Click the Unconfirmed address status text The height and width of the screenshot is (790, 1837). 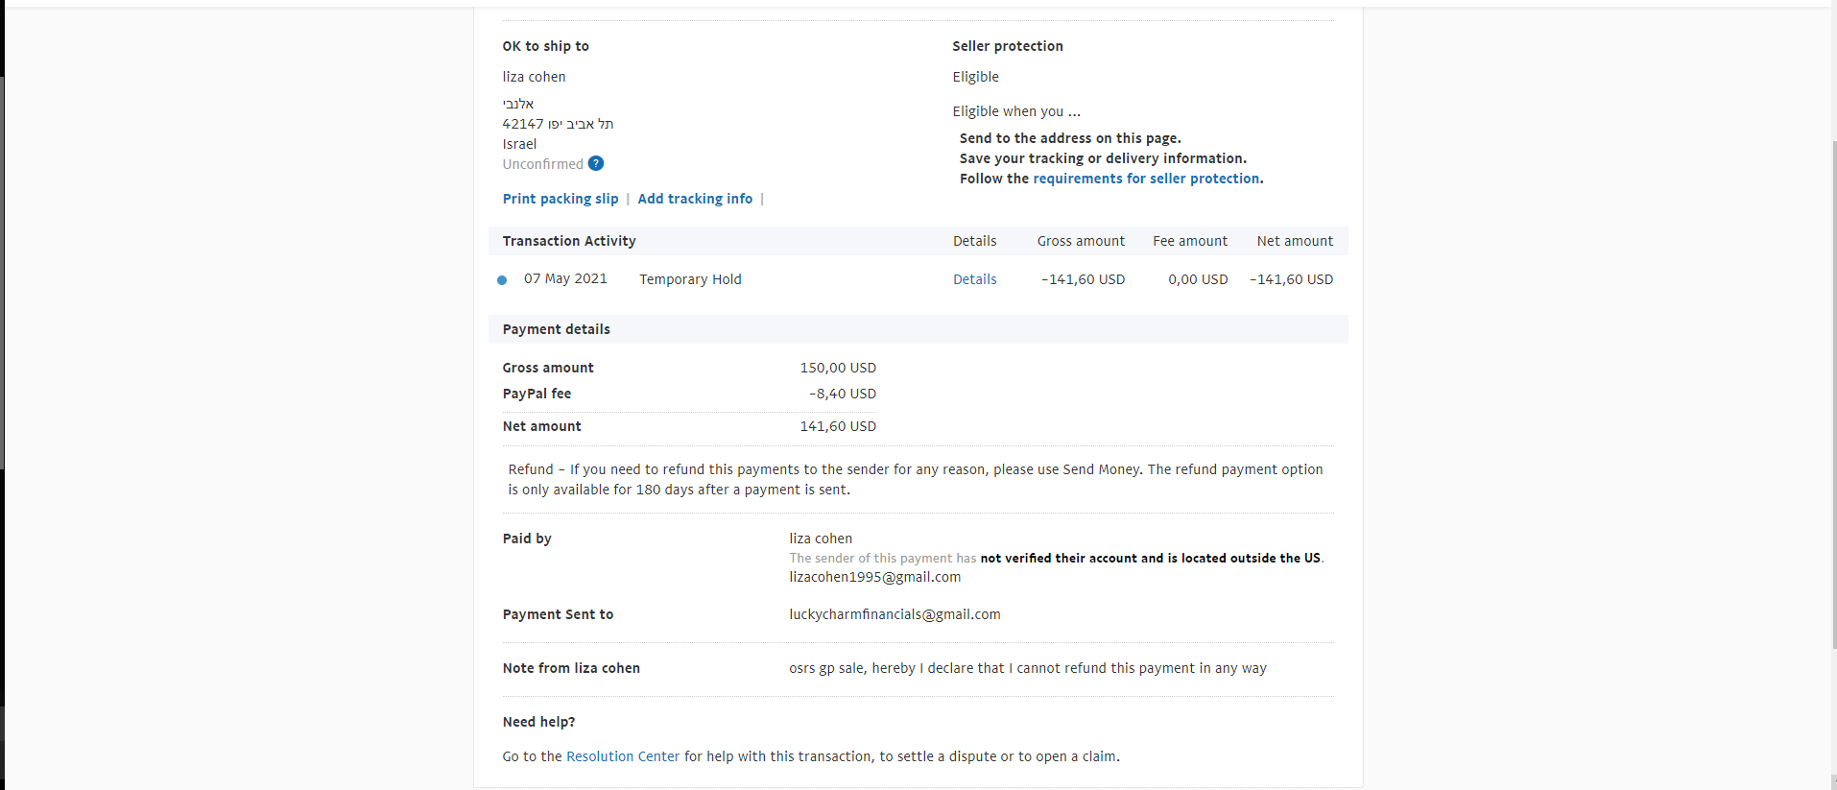pyautogui.click(x=542, y=164)
